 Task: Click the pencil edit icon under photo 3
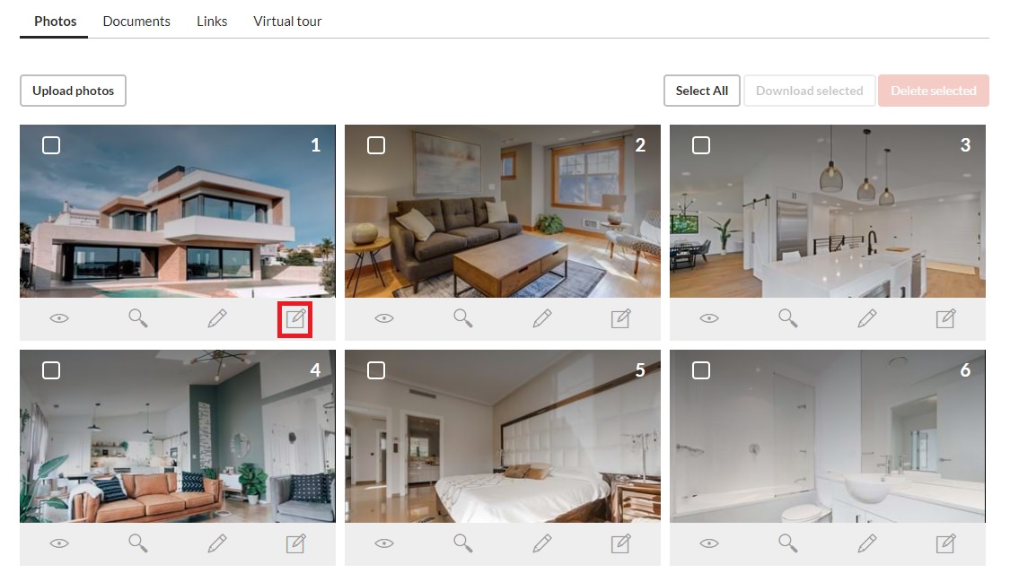[x=867, y=318]
